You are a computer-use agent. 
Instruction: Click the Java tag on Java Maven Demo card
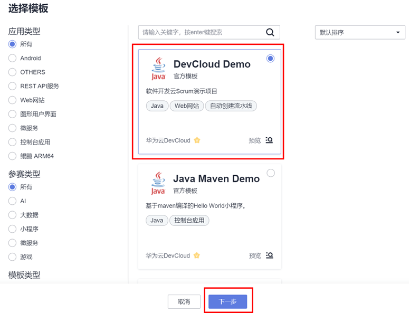coord(157,221)
